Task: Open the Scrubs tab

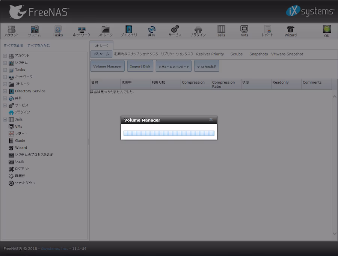Action: coord(237,54)
